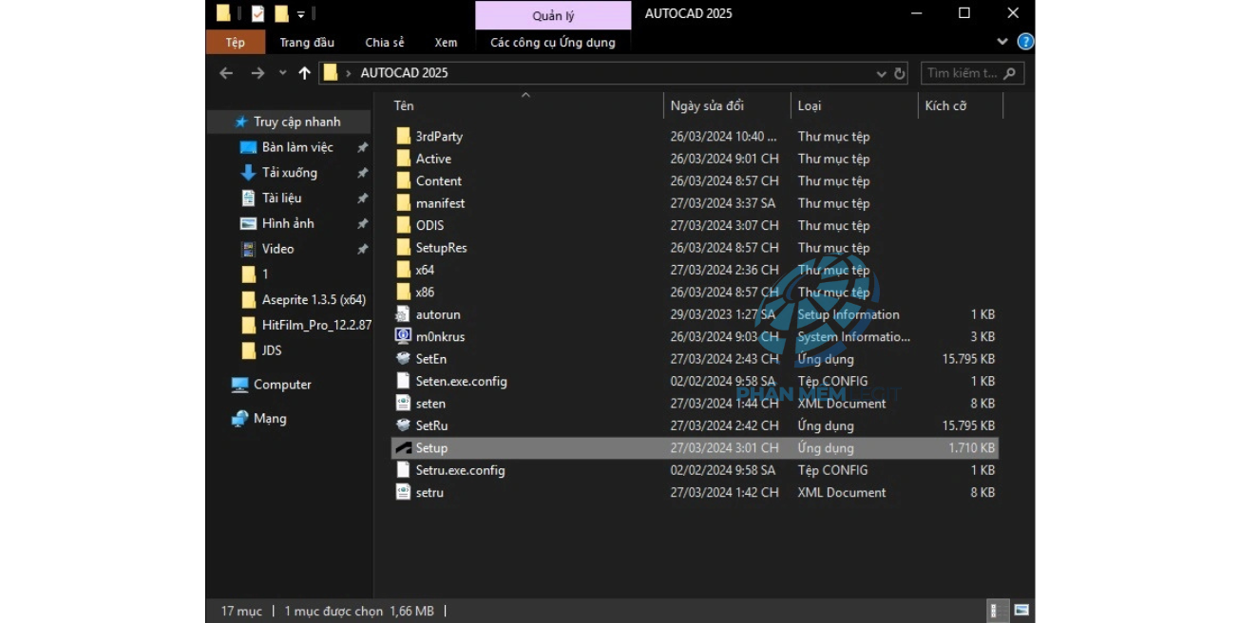This screenshot has height=623, width=1240.
Task: Switch to large icons view layout
Action: coord(1021,611)
